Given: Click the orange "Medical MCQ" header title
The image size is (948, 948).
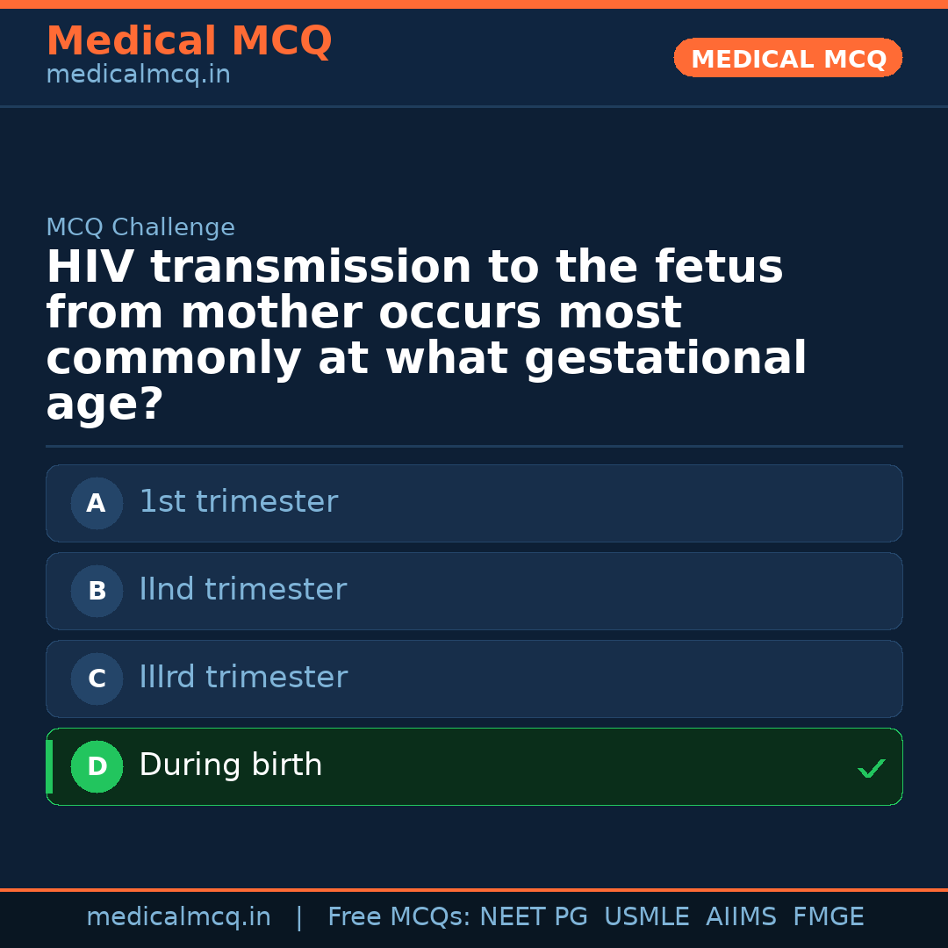Looking at the screenshot, I should tap(189, 41).
